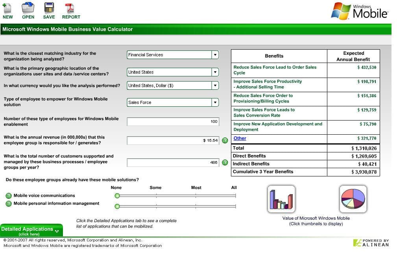Click the Mobile personal information management slider handle
397x254 pixels.
[117, 206]
